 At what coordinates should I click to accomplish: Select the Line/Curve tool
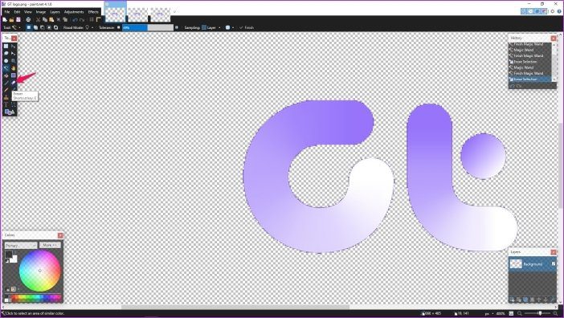14,104
